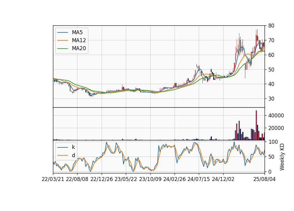Click the k legend label in KD panel
This screenshot has height=211, width=294.
click(73, 147)
